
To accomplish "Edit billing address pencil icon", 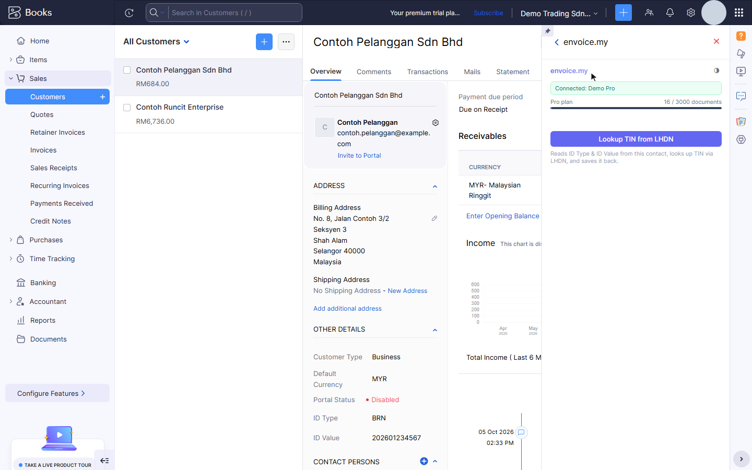I will [x=434, y=218].
